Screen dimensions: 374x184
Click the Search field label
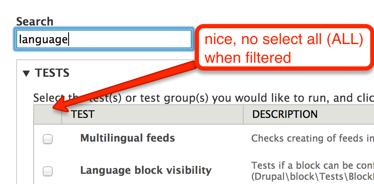[x=35, y=21]
